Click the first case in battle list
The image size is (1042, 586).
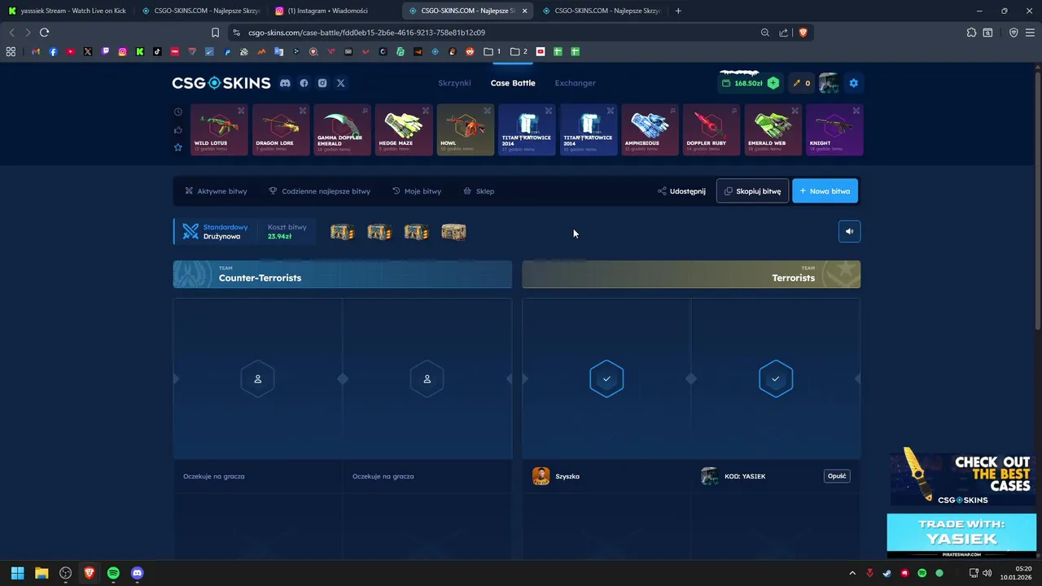[x=342, y=232]
